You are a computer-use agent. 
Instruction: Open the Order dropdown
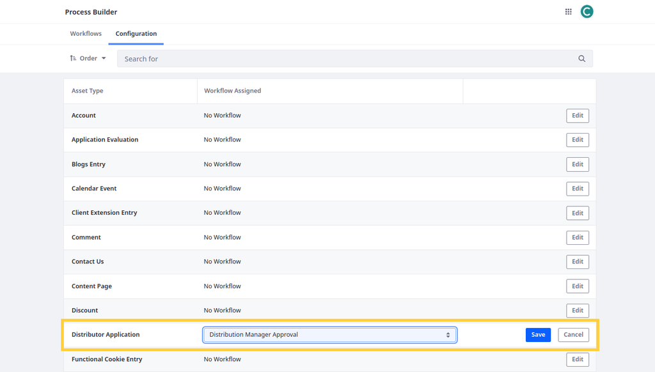(88, 58)
